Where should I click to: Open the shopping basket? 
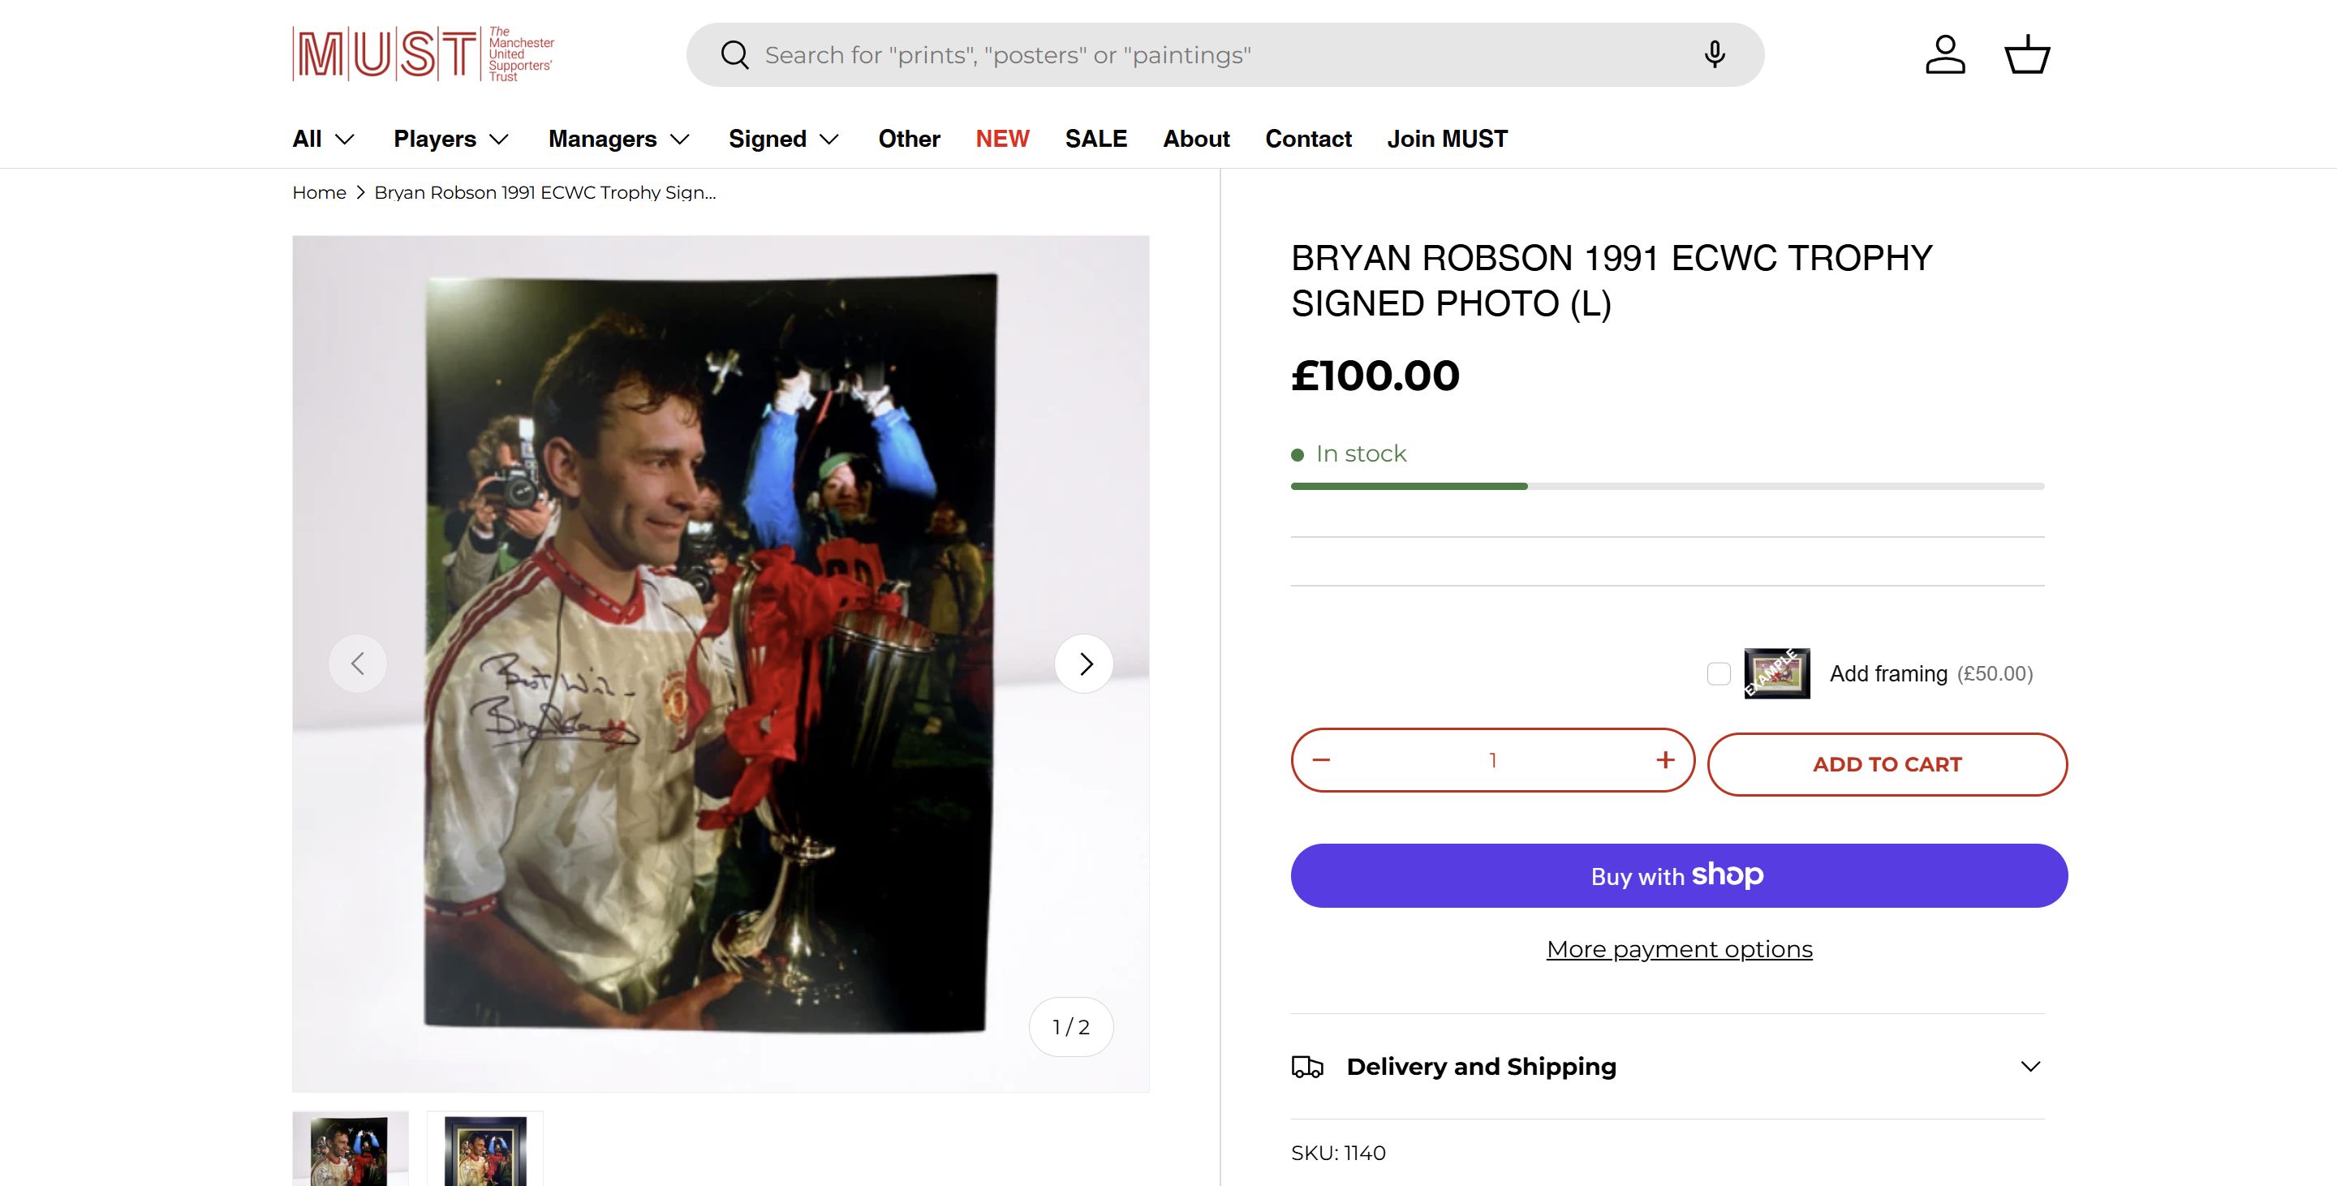[x=2027, y=54]
